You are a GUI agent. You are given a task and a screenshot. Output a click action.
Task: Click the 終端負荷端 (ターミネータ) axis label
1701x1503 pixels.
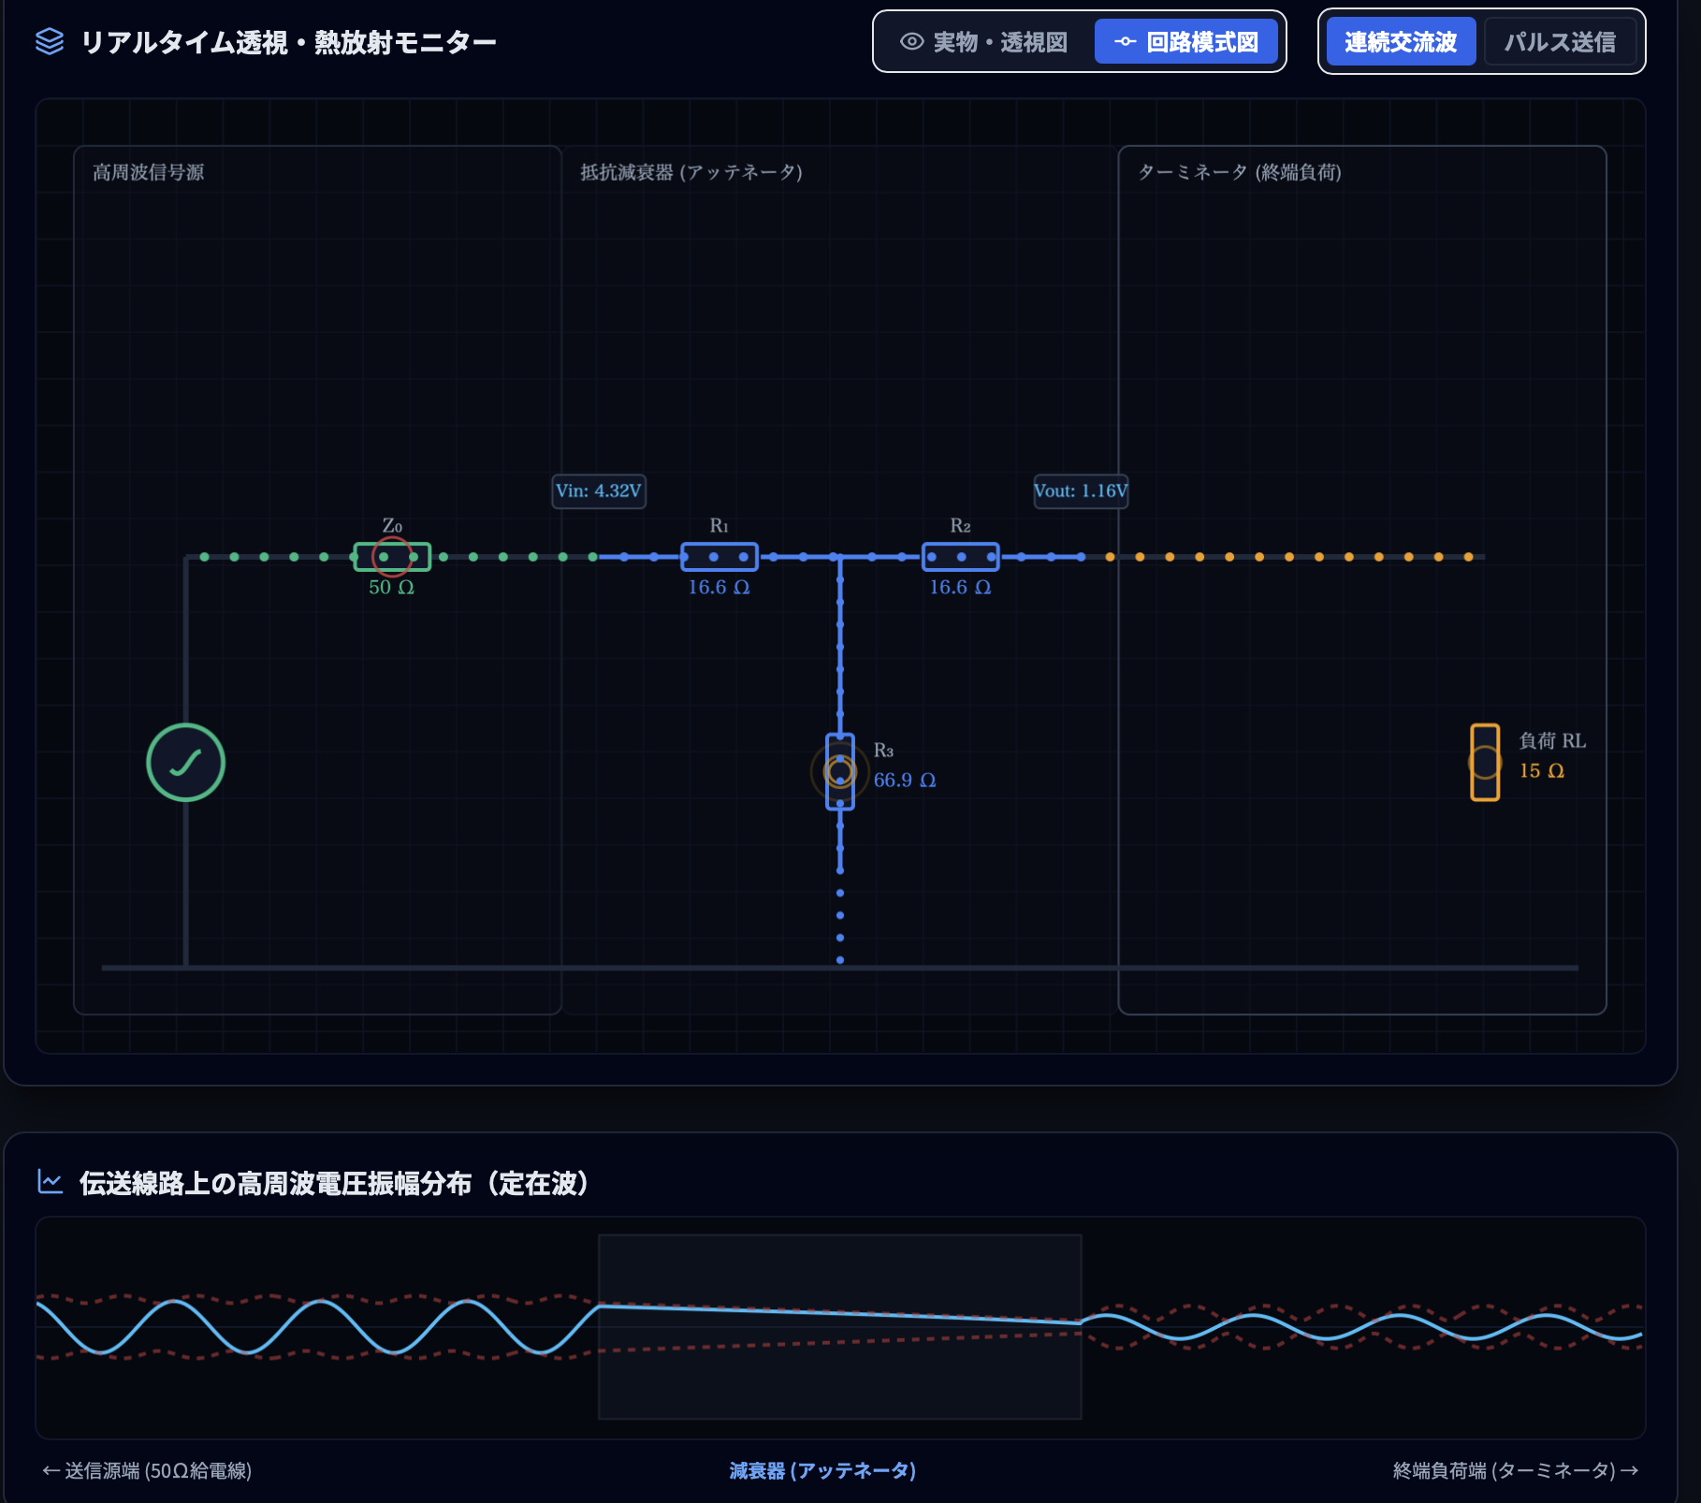click(x=1516, y=1471)
